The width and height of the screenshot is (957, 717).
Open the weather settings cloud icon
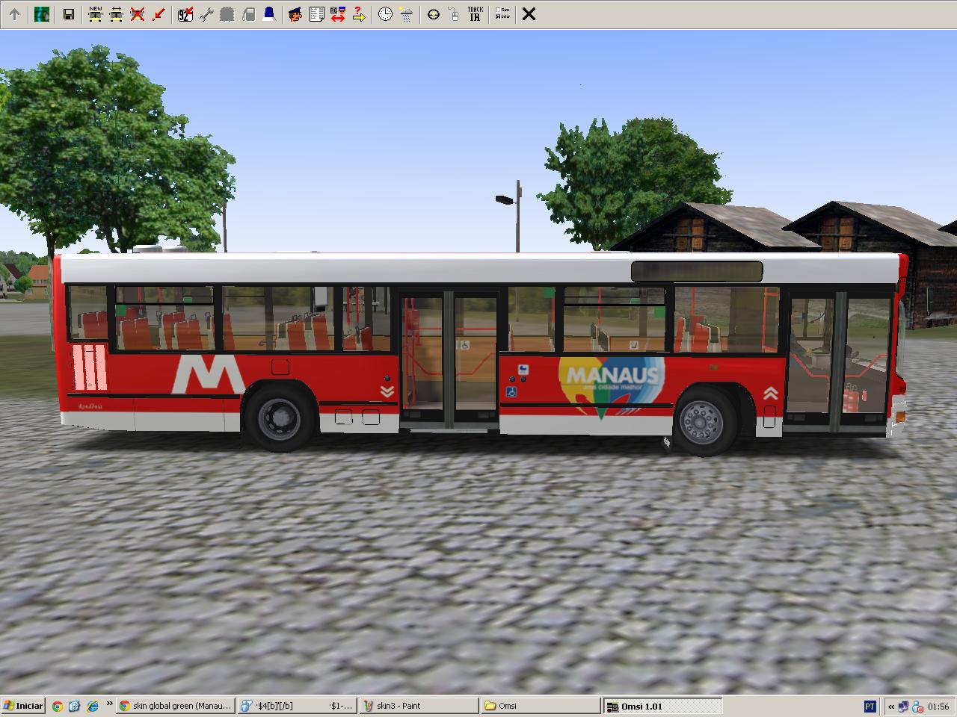coord(406,13)
